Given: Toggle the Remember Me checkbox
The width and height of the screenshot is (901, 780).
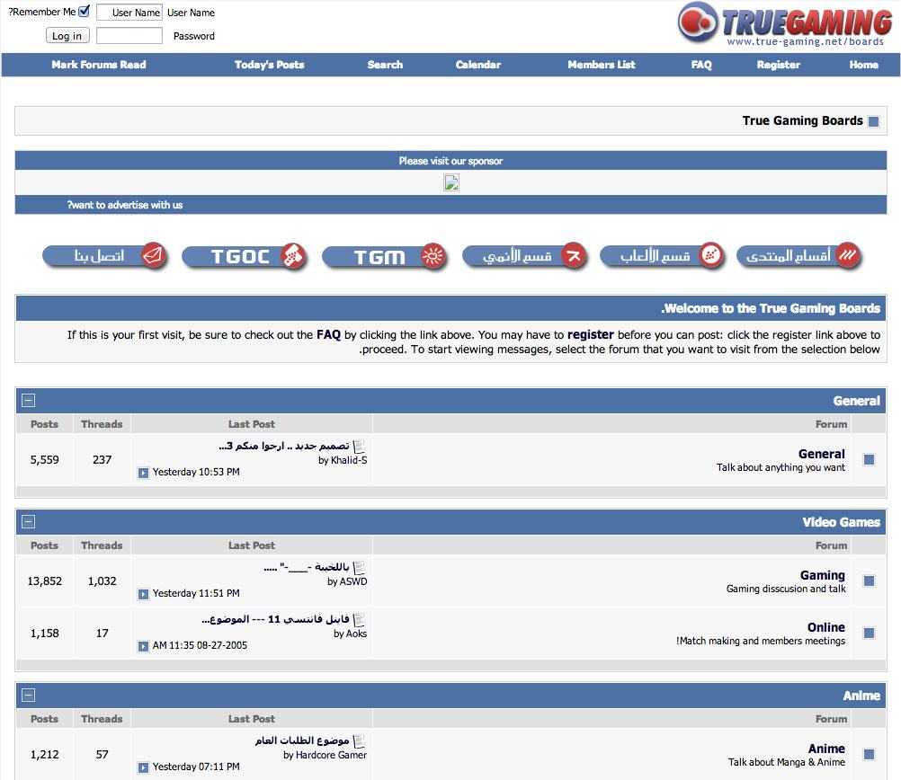Looking at the screenshot, I should [x=84, y=11].
